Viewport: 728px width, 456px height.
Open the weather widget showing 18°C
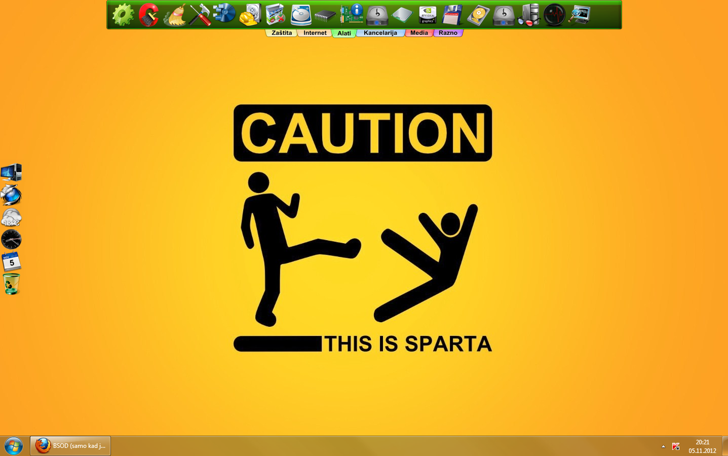coord(11,217)
